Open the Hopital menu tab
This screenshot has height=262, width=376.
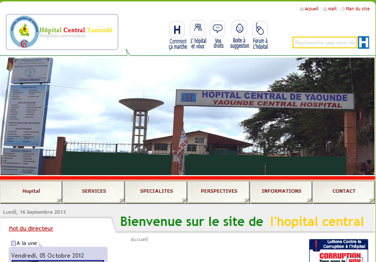tap(31, 192)
